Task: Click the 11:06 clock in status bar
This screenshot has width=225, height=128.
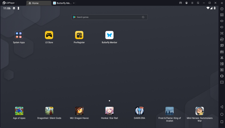Action: [7, 8]
